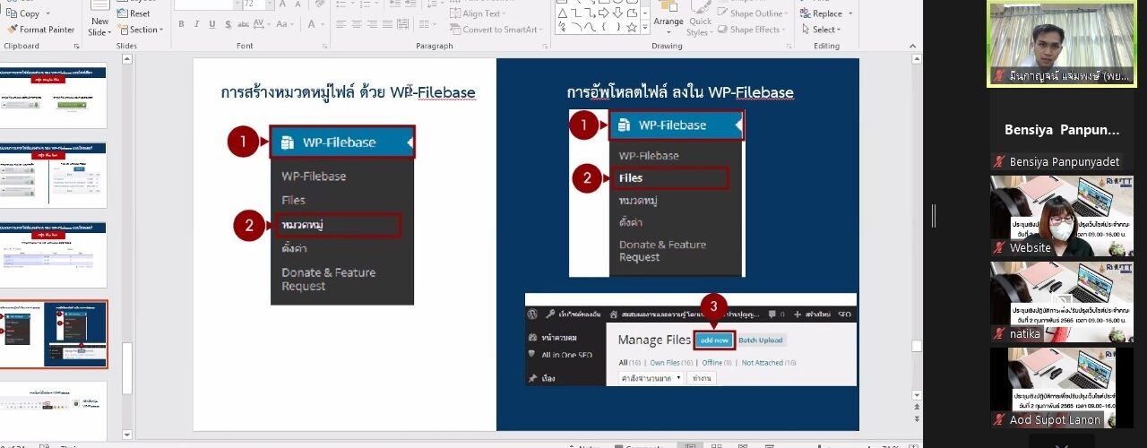Click Increase Font Size icon

tap(281, 4)
